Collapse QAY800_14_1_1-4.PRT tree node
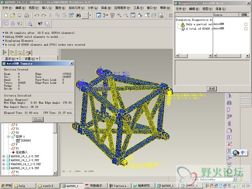The height and width of the screenshot is (189, 252). pos(4,168)
